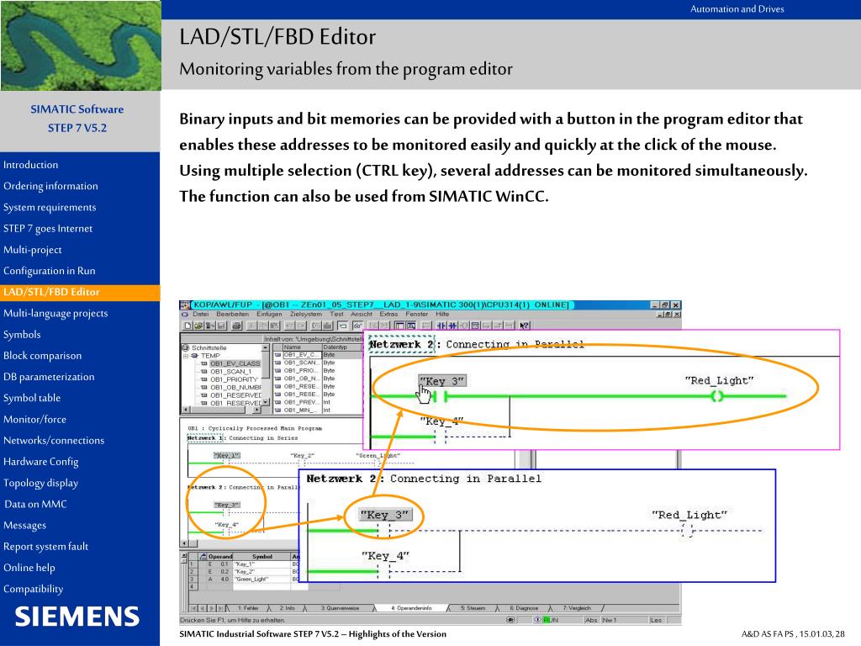Open the Online help sidebar link
The width and height of the screenshot is (861, 646).
pyautogui.click(x=29, y=568)
